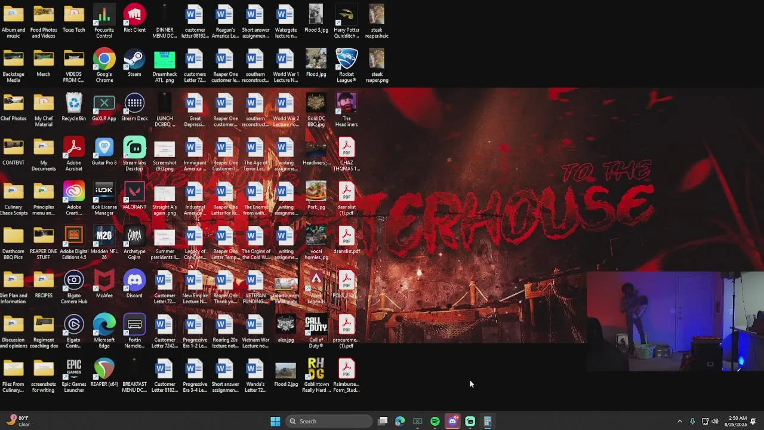
Task: Open the notification bell icon
Action: [x=753, y=421]
